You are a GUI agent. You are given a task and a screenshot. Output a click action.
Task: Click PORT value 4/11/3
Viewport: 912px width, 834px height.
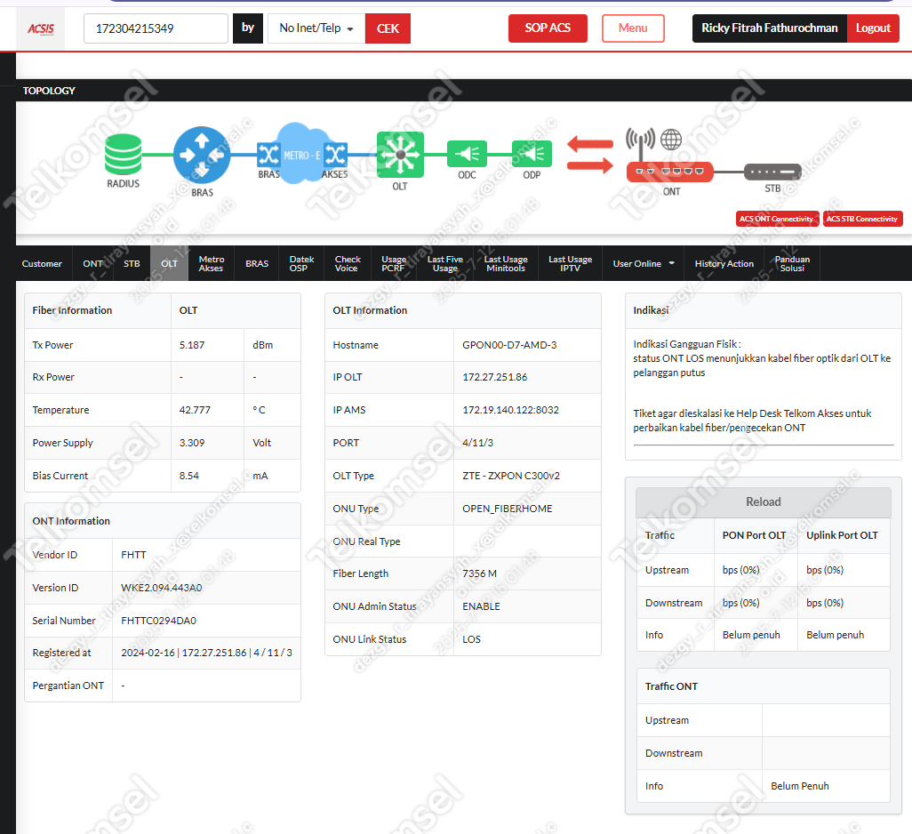(x=477, y=443)
